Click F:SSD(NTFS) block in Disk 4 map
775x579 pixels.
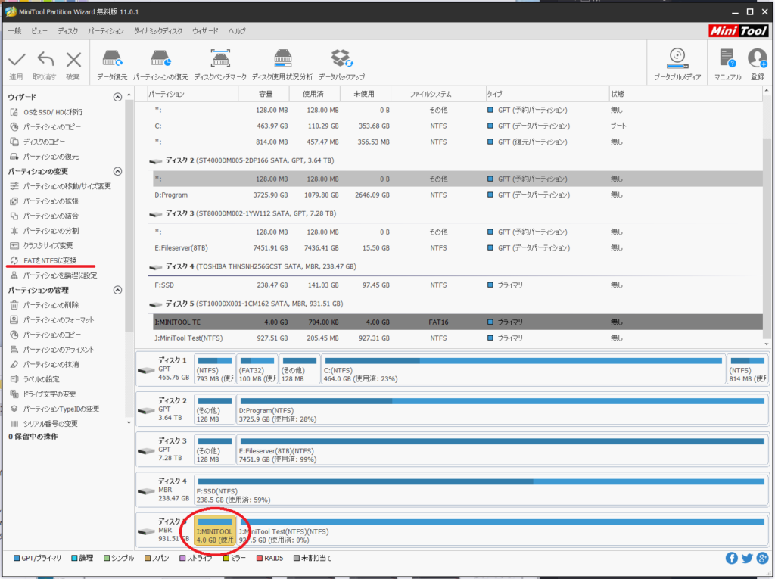(481, 490)
